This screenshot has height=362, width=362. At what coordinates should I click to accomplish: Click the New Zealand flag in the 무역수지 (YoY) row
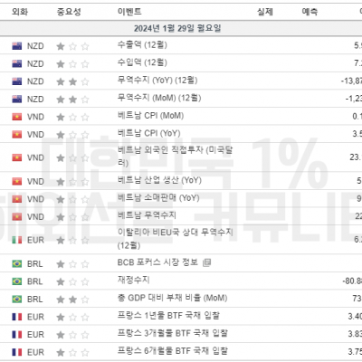click(17, 81)
